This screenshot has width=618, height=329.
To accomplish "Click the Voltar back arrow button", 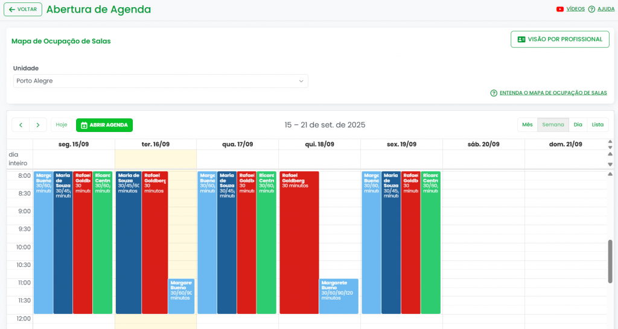I will (x=23, y=9).
